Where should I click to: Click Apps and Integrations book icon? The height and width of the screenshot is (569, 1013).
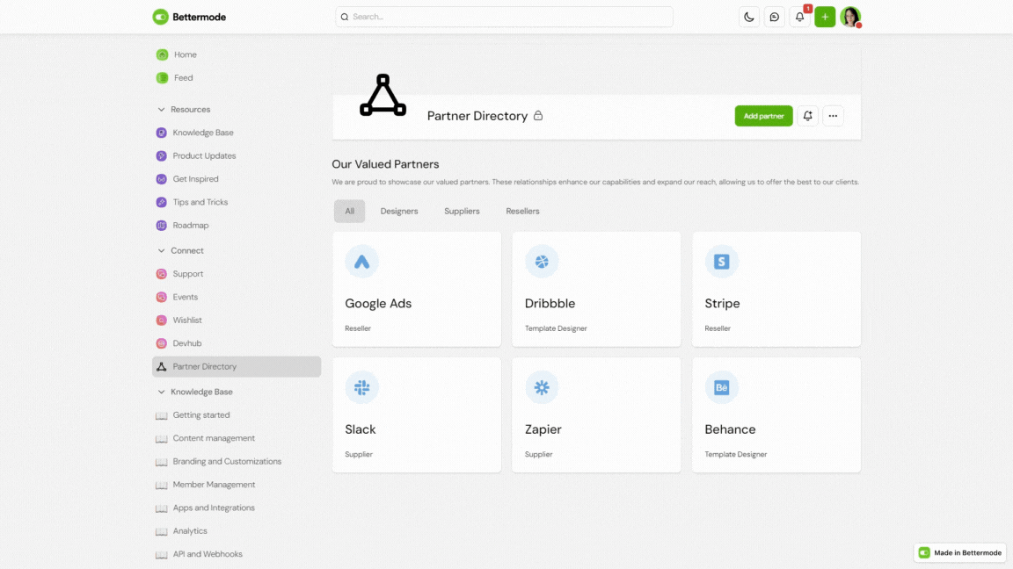(162, 508)
